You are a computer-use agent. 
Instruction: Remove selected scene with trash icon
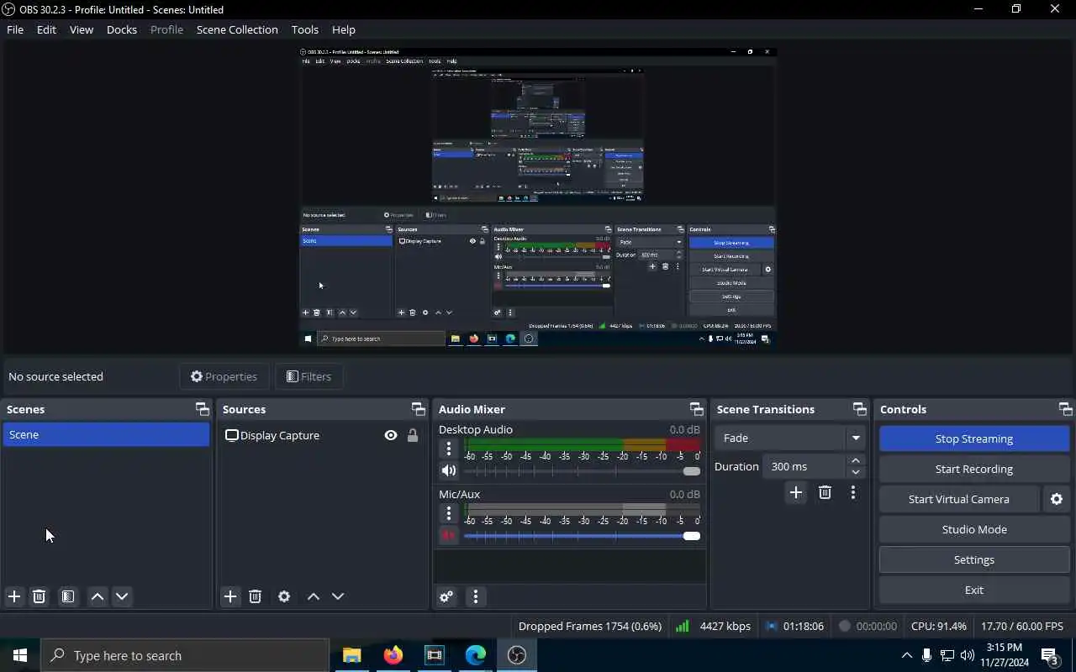39,596
